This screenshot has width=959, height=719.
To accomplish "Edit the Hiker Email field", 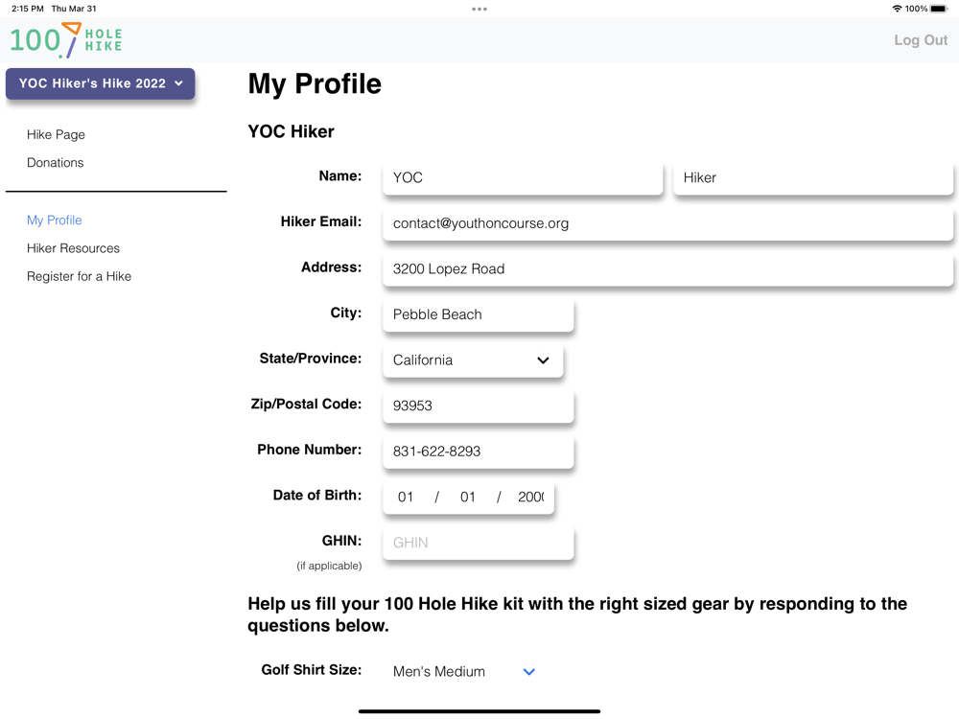I will [x=667, y=223].
